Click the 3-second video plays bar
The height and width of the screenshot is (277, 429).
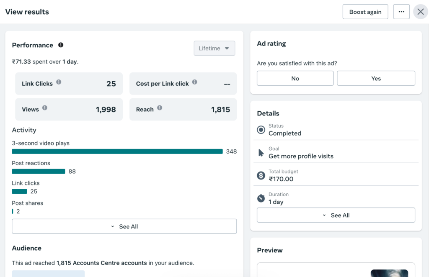coord(117,151)
